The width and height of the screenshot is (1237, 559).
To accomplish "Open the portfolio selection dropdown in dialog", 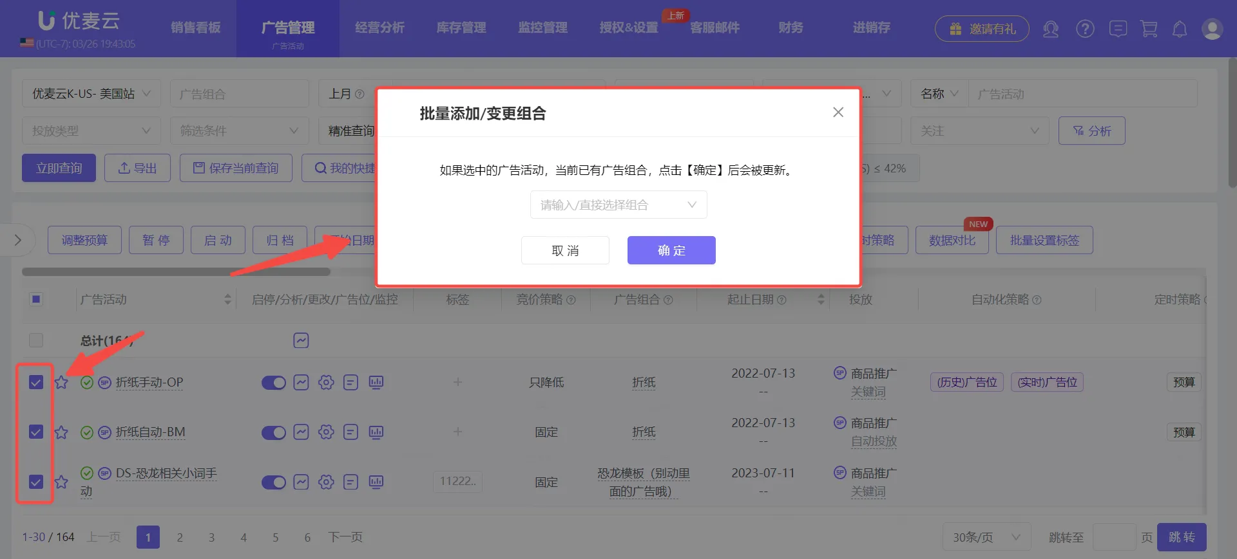I will click(618, 205).
